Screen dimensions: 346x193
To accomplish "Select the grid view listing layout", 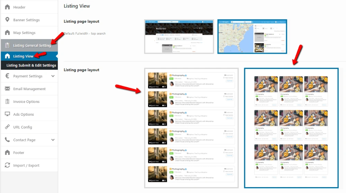I will [x=291, y=128].
